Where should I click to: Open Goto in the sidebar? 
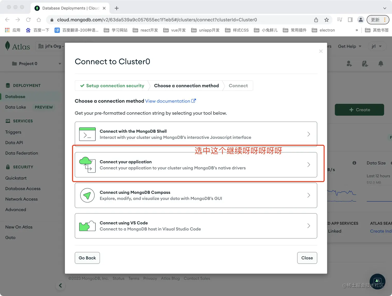click(10, 237)
